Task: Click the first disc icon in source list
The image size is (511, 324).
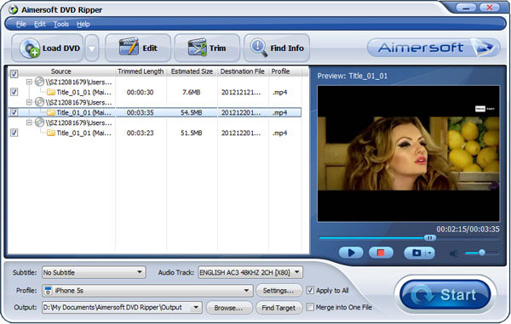Action: (39, 82)
